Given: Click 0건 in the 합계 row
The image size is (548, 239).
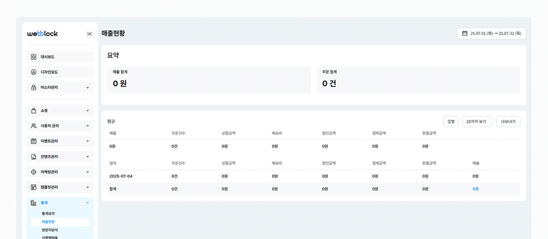Looking at the screenshot, I should [x=175, y=189].
